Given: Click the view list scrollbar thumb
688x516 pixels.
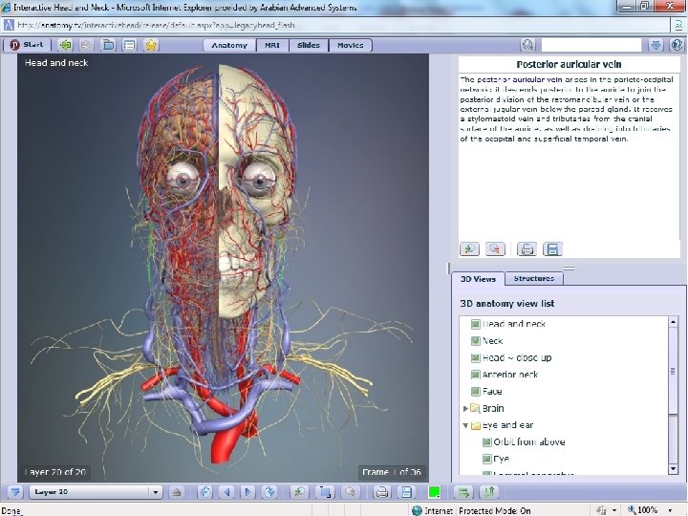Looking at the screenshot, I should pos(674,371).
